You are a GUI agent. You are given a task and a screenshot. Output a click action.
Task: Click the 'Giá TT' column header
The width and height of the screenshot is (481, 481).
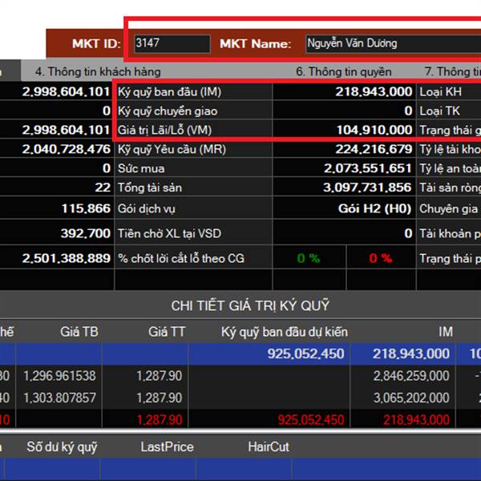pos(166,330)
